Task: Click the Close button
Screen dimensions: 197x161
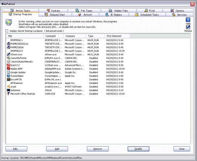Action: tap(182, 149)
